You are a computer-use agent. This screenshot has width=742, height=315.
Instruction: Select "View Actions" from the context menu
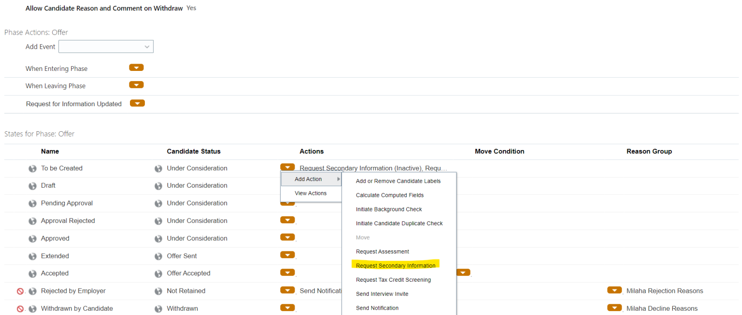(311, 193)
